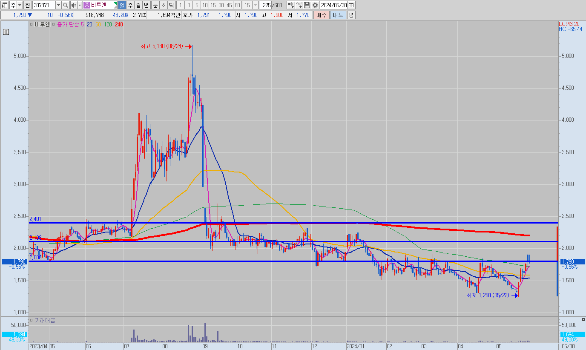586x350 pixels.
Task: Switch to the 년 yearly chart period
Action: click(146, 5)
